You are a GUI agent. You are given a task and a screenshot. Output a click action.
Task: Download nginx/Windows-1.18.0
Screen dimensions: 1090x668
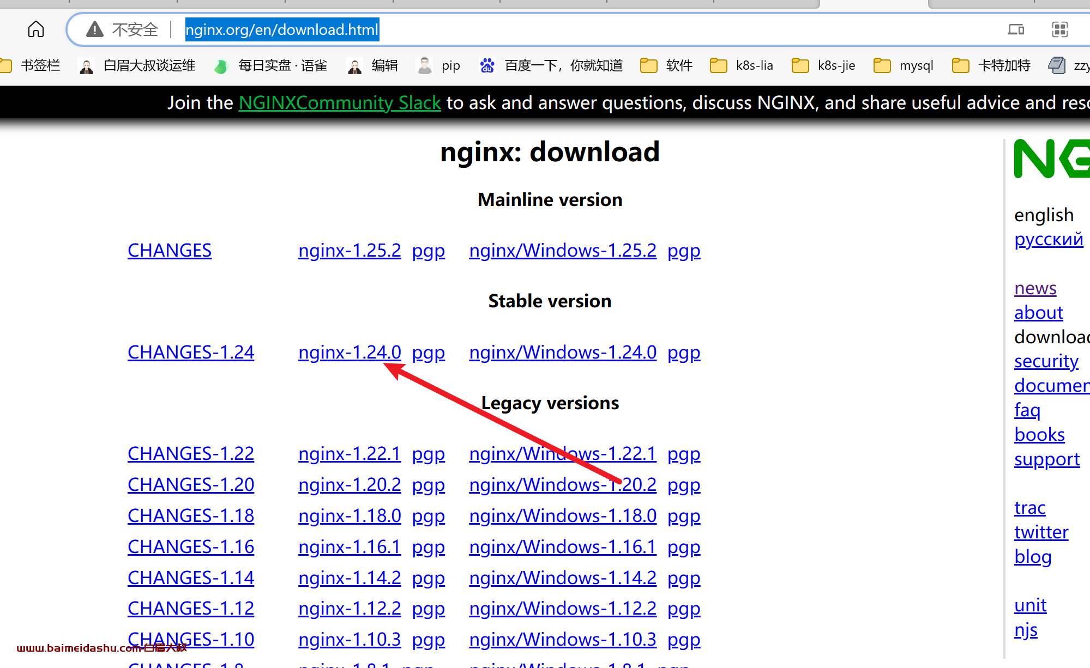tap(563, 515)
